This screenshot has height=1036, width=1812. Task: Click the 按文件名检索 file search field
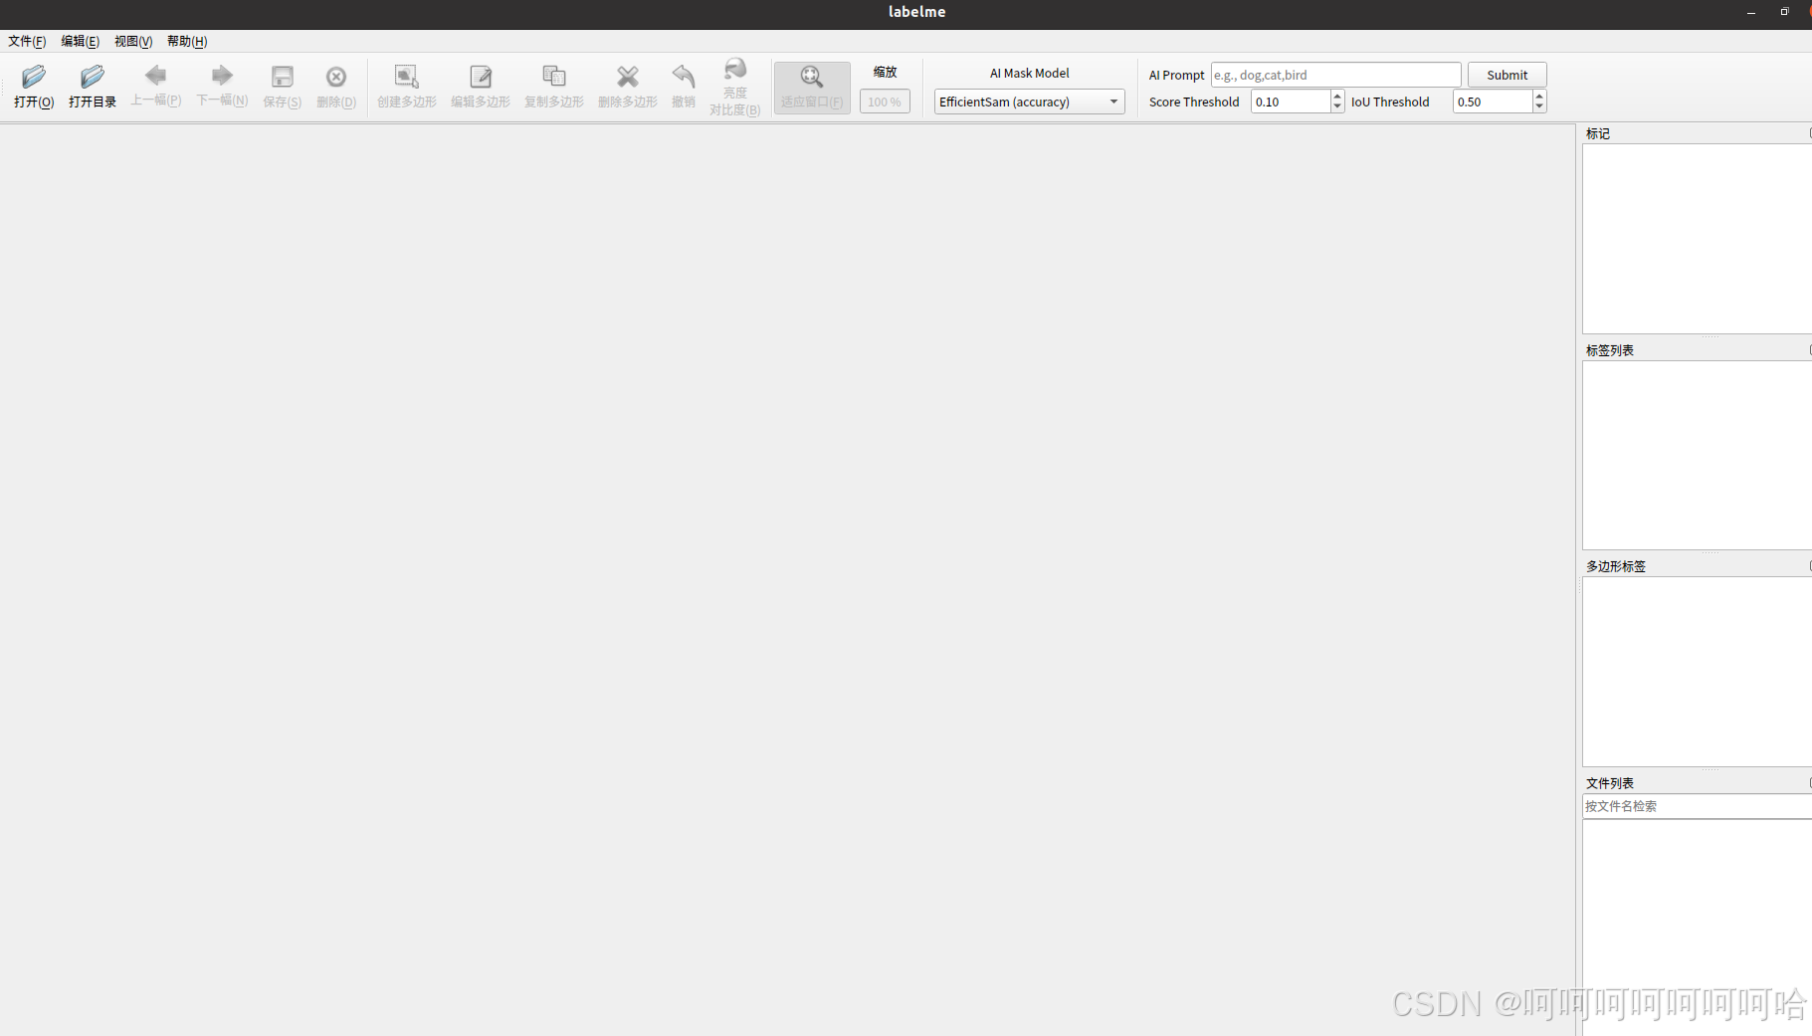pos(1697,806)
